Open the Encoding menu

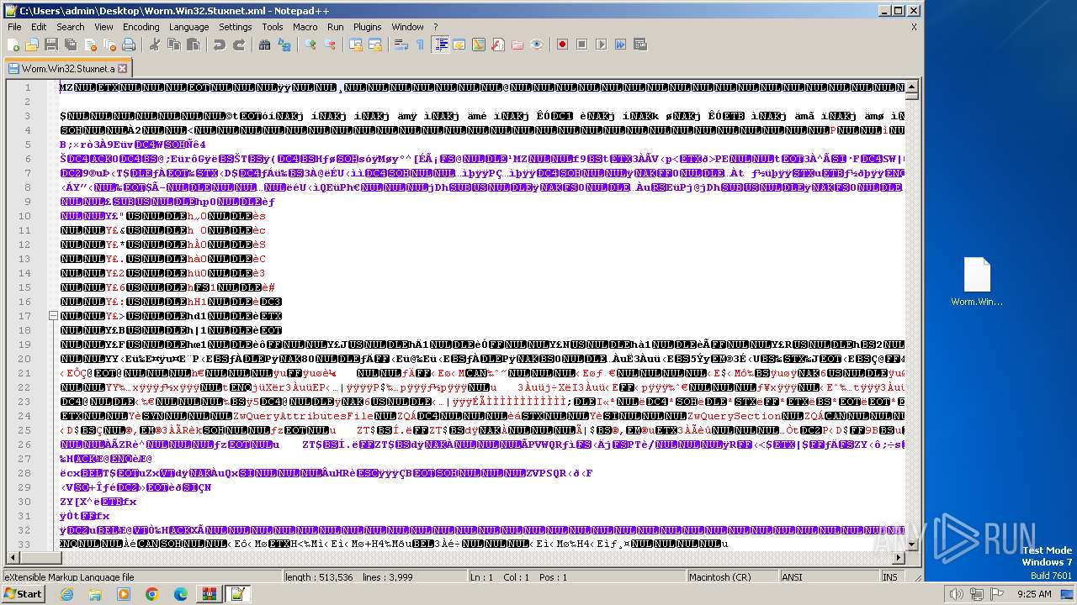[x=141, y=27]
